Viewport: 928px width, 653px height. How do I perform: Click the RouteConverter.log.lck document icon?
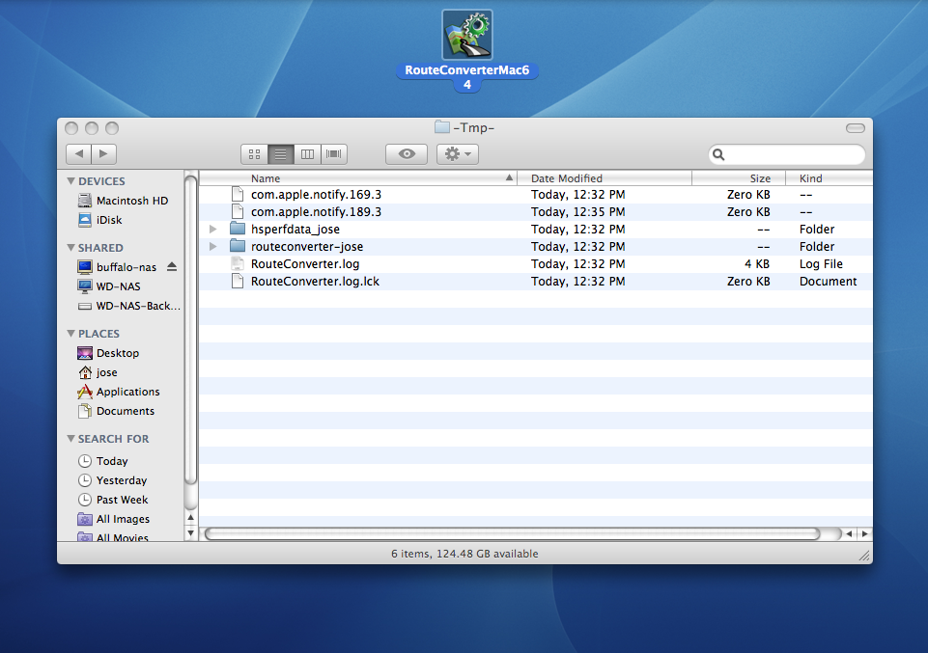[x=238, y=281]
